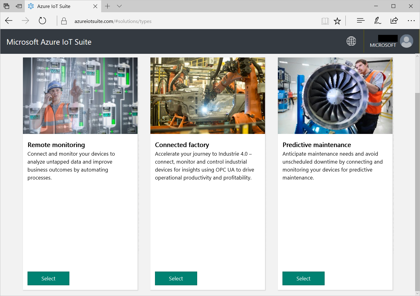Click the scroll down arrow on scrollbar
The width and height of the screenshot is (420, 296).
click(x=417, y=293)
